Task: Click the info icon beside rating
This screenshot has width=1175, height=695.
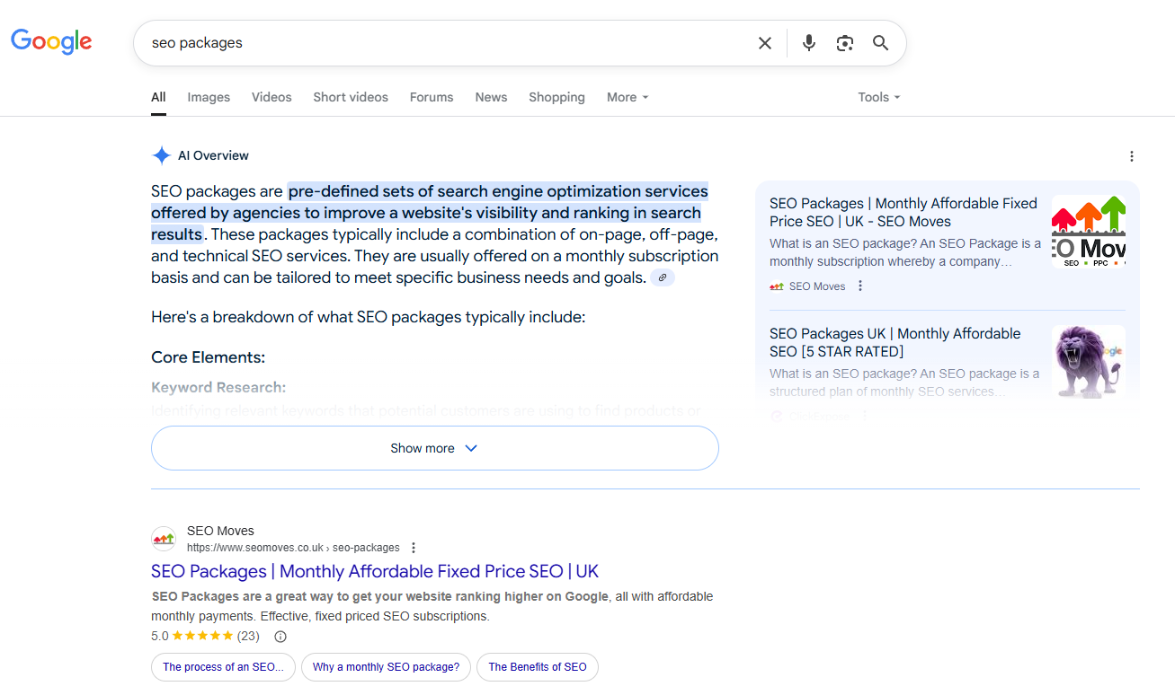Action: (x=280, y=637)
